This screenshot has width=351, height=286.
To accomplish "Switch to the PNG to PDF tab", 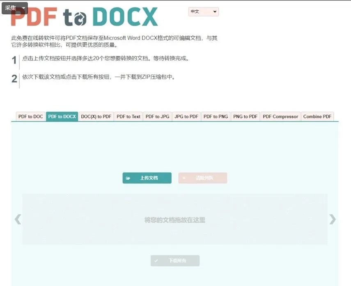I will pos(245,116).
